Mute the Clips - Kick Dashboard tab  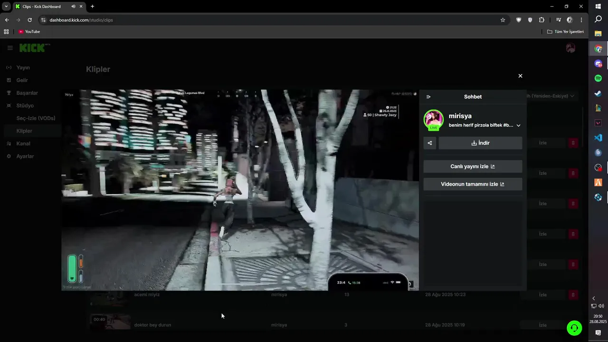click(x=73, y=7)
